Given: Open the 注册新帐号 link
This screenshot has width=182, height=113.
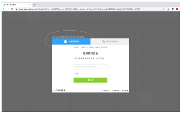Looking at the screenshot, I should pos(116,91).
